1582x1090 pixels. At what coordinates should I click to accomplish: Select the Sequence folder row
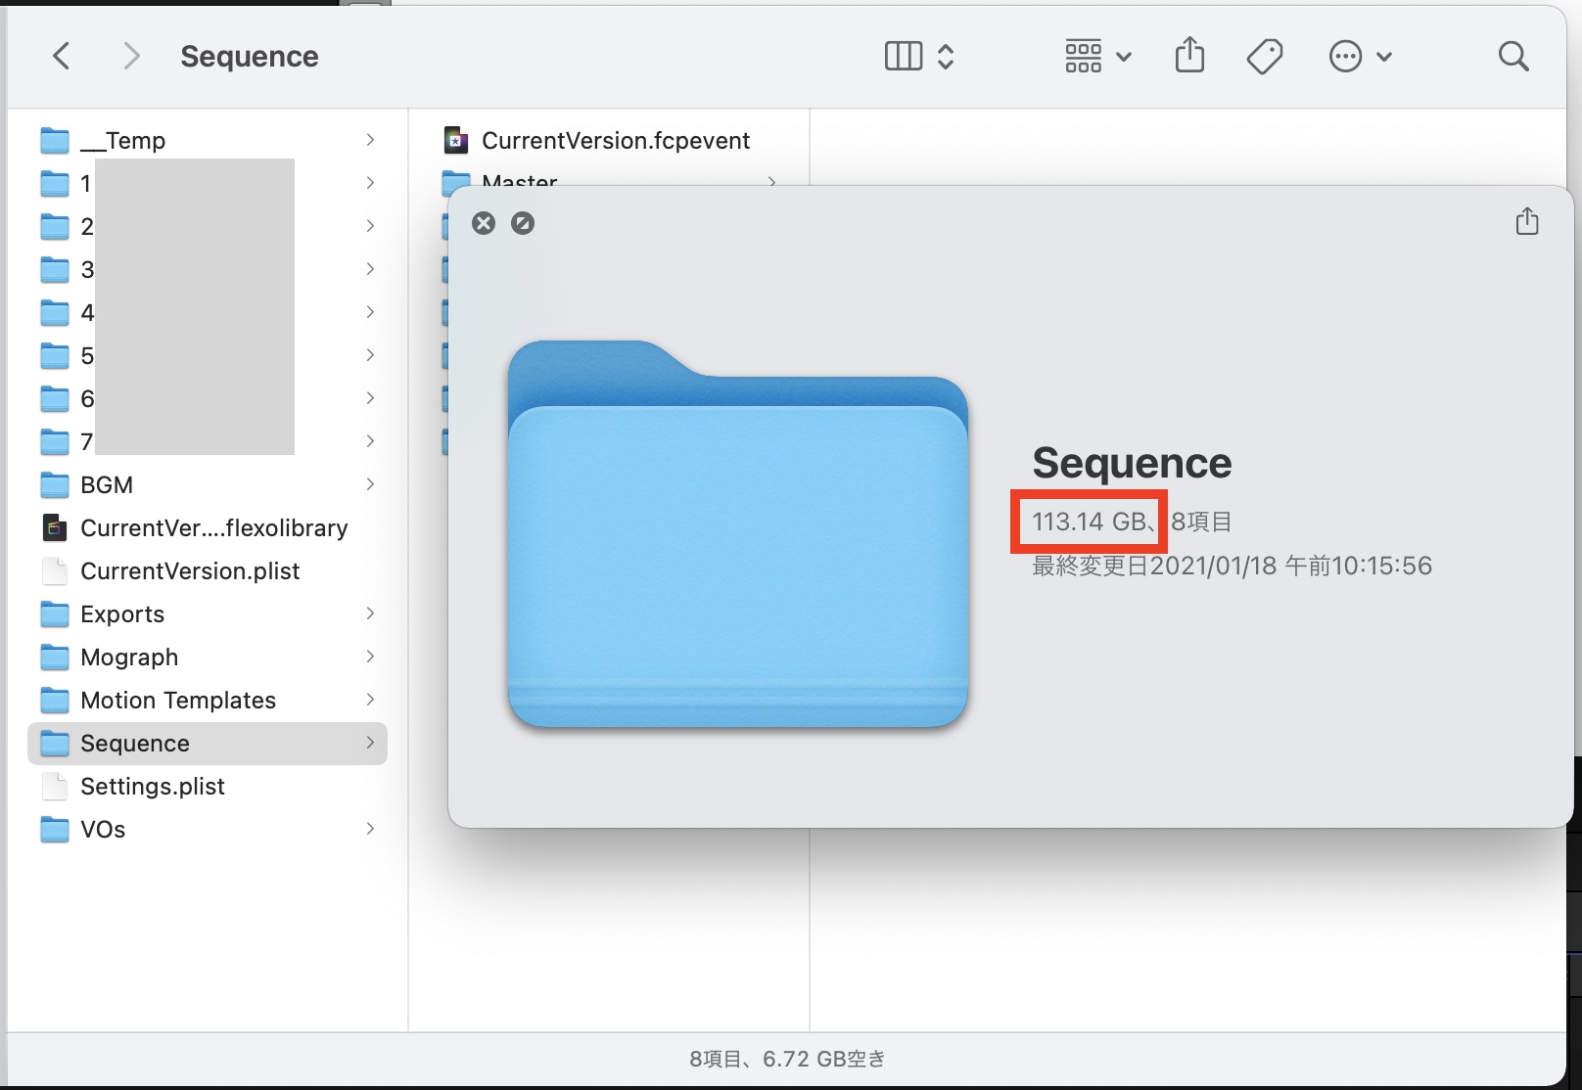click(207, 744)
